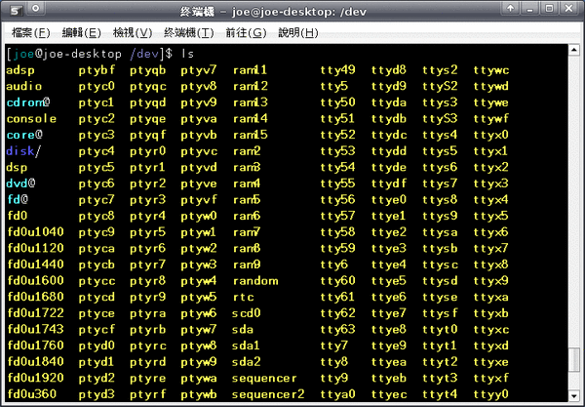Click the dvd@ symlink entry
585x407 pixels.
pos(20,183)
